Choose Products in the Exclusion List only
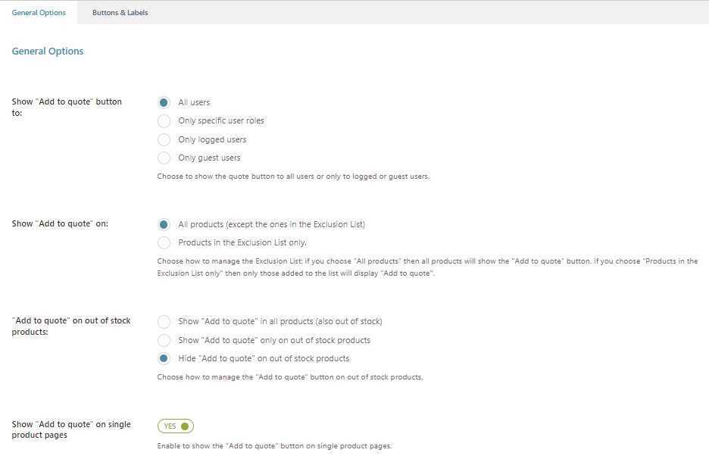709x459 pixels. (x=164, y=243)
